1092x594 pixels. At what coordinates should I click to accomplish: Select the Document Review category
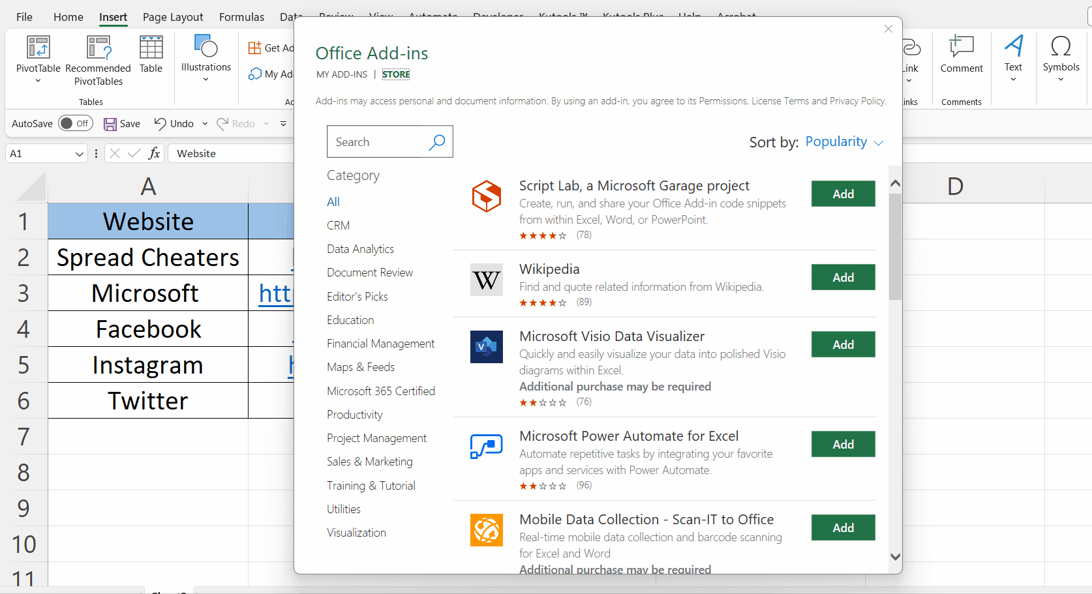(370, 273)
